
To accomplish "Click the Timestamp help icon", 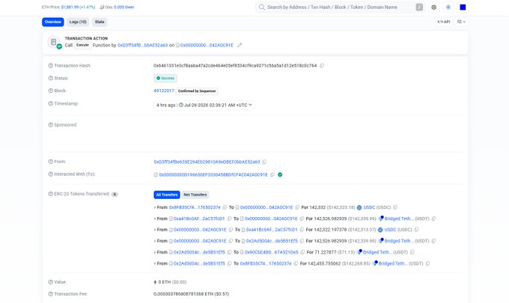I will 51,103.
